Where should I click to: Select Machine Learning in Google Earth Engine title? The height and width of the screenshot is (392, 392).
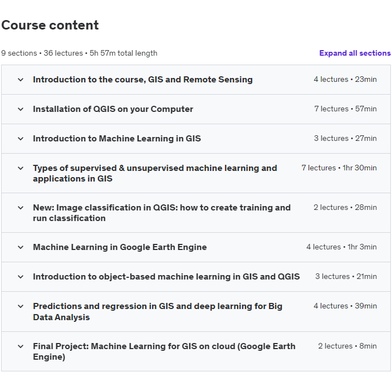[120, 247]
